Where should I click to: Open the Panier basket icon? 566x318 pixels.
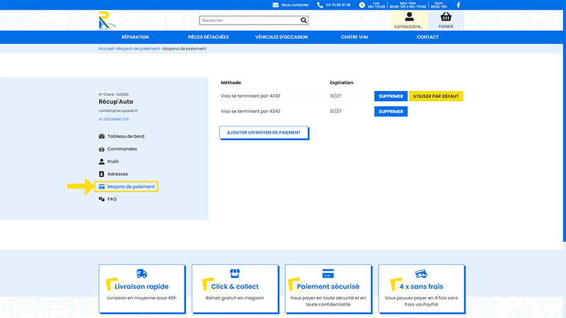[x=446, y=17]
